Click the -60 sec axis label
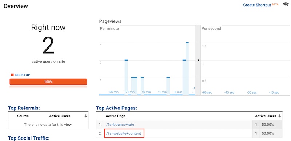The image size is (291, 141). point(207,92)
